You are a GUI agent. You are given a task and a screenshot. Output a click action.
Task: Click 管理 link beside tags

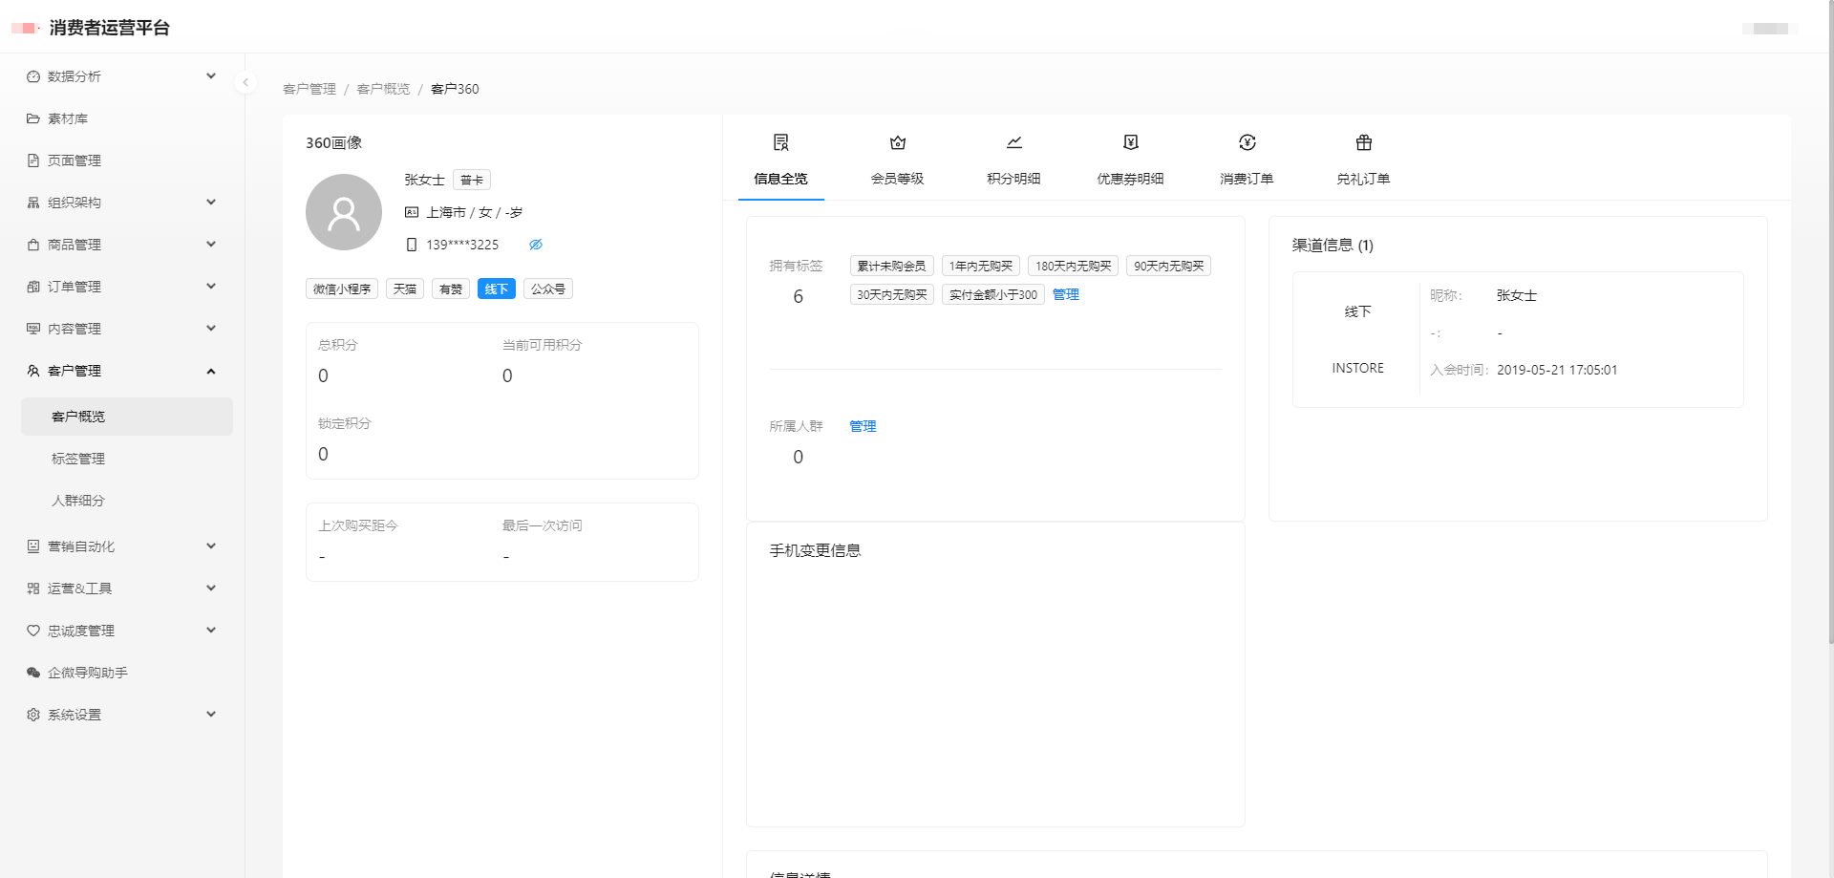1066,294
